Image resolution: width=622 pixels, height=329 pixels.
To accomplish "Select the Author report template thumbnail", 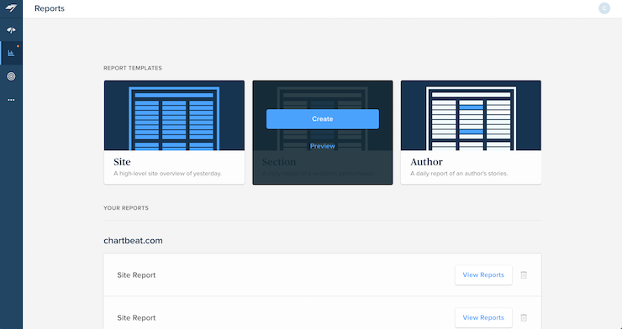I will [x=471, y=115].
